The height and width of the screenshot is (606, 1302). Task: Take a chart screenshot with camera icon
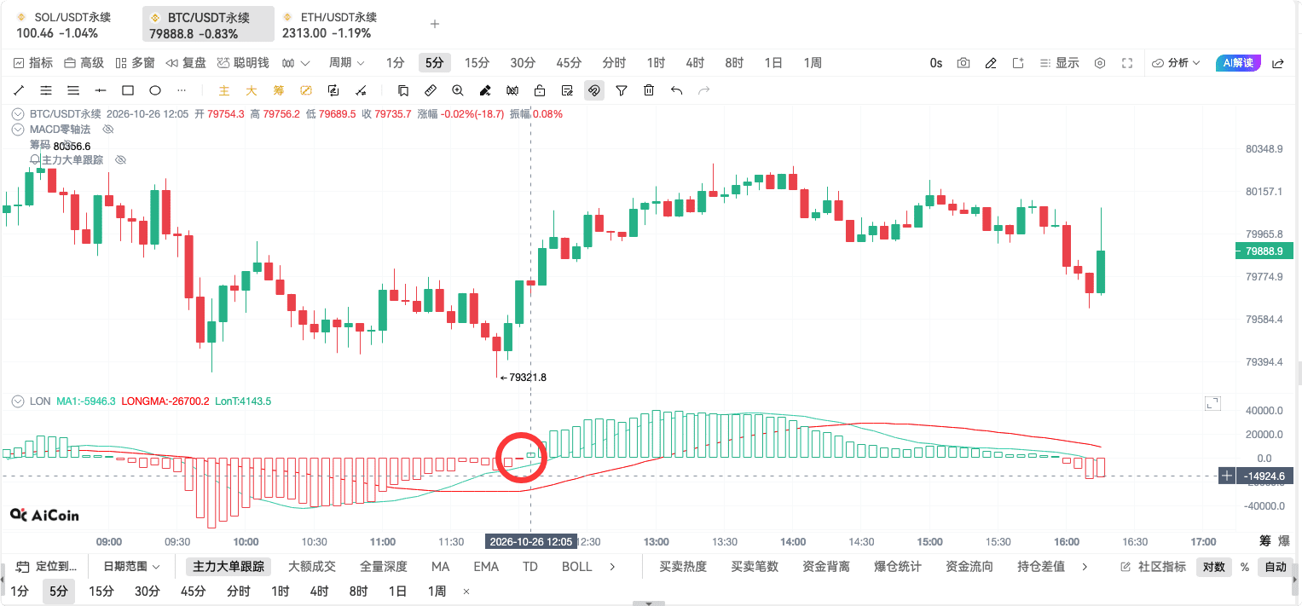[963, 63]
